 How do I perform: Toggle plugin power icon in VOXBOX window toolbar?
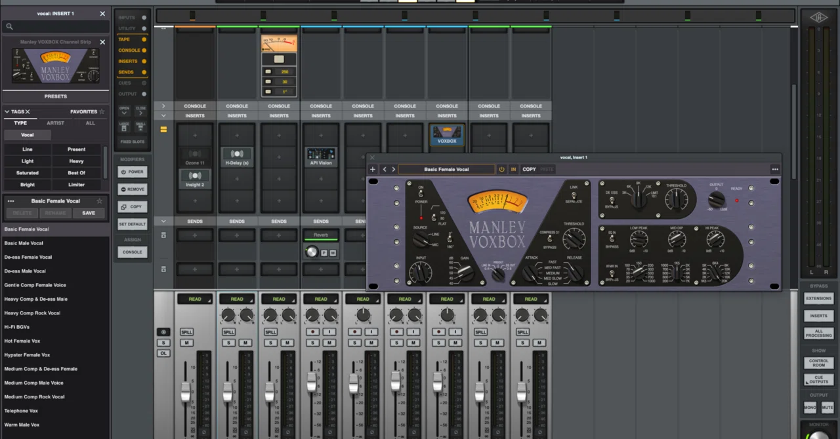(502, 169)
